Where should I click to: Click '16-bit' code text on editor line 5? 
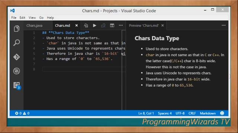coord(110,54)
